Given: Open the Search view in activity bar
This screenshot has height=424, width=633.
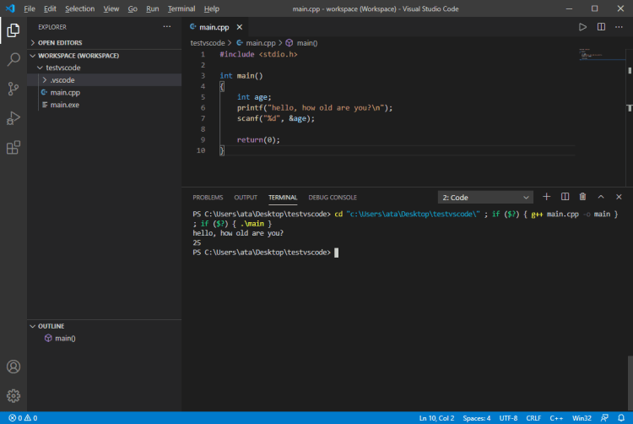Looking at the screenshot, I should 14,60.
